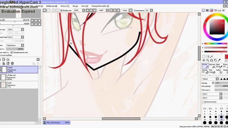The image size is (228, 128).
Task: Adjust the hue H slider
Action: (x=216, y=43)
